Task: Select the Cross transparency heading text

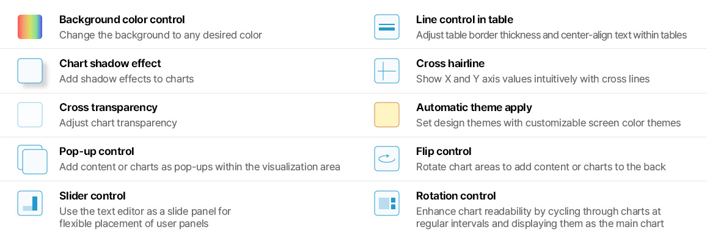Action: (108, 107)
